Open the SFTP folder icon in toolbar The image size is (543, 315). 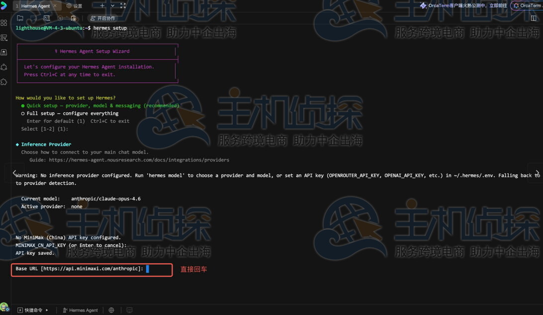[20, 18]
